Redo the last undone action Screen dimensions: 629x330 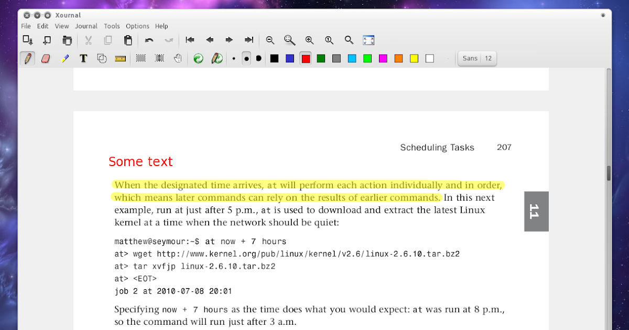(x=169, y=40)
